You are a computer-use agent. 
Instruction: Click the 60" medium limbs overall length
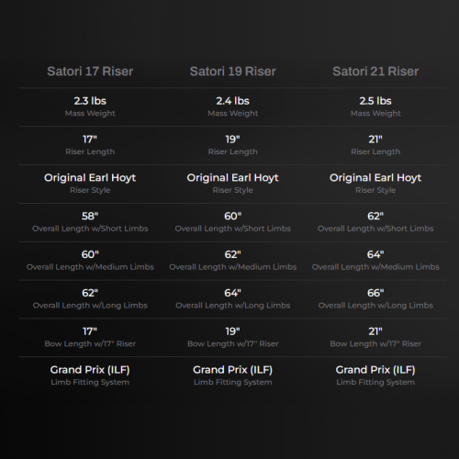[x=90, y=254]
